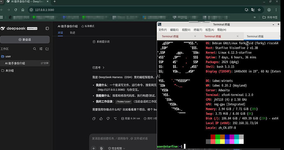
Task: Branch conversation from this response
Action: (x=115, y=118)
